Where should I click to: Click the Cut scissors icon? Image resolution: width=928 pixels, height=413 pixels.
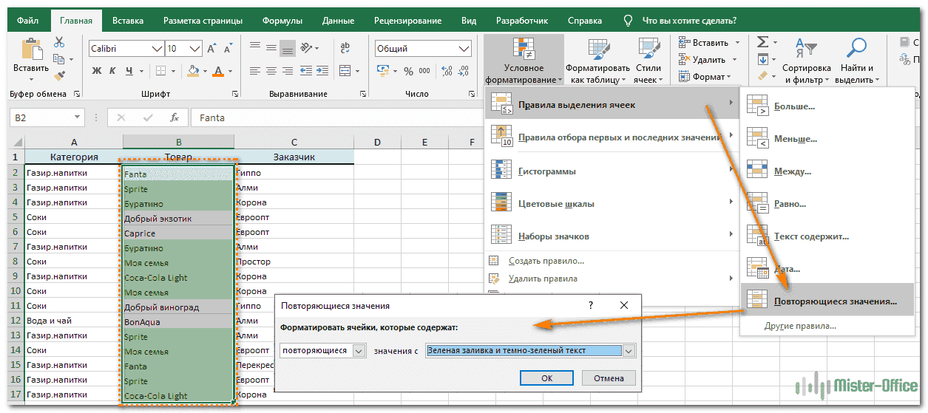(59, 44)
